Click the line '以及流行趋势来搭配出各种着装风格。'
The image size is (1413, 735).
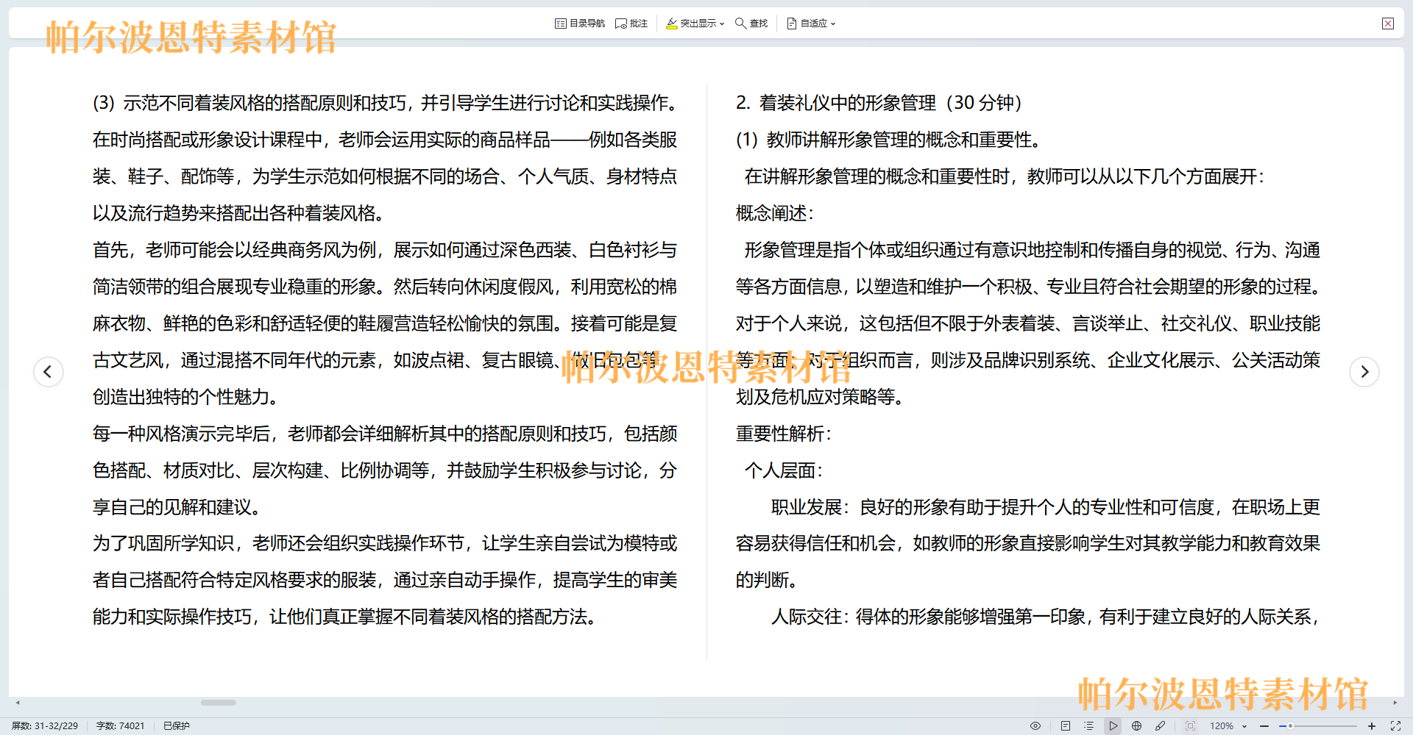click(240, 213)
